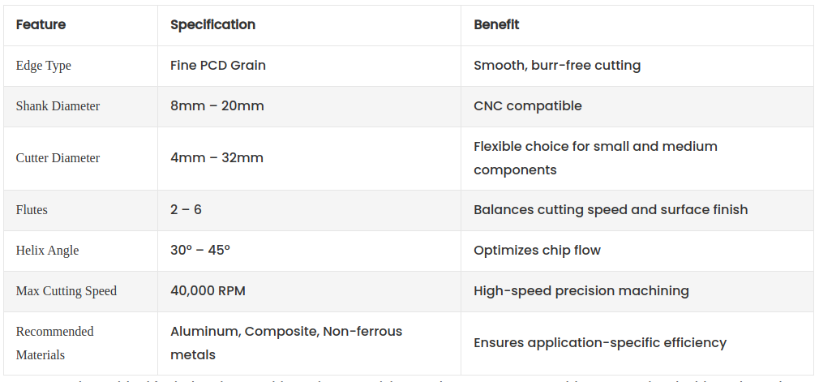This screenshot has height=382, width=819.
Task: Click the 40,000 RPM value
Action: (x=208, y=291)
